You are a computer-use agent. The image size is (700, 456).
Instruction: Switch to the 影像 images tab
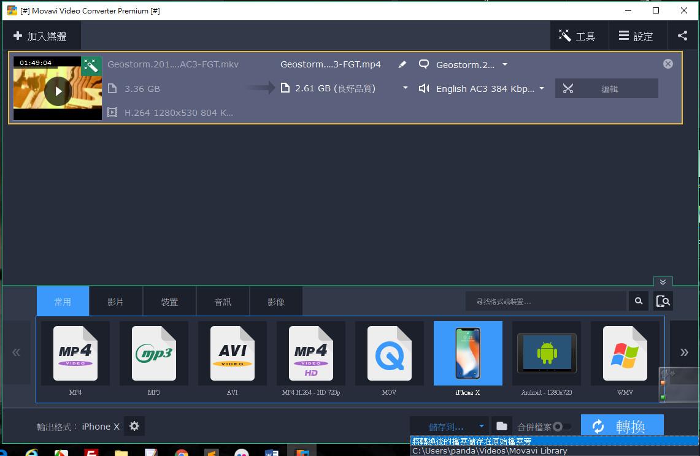point(276,302)
